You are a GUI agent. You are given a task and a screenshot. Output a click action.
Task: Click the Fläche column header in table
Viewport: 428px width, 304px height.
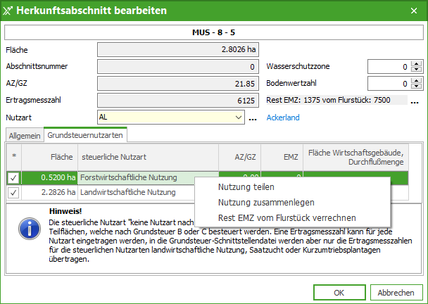[x=50, y=157]
